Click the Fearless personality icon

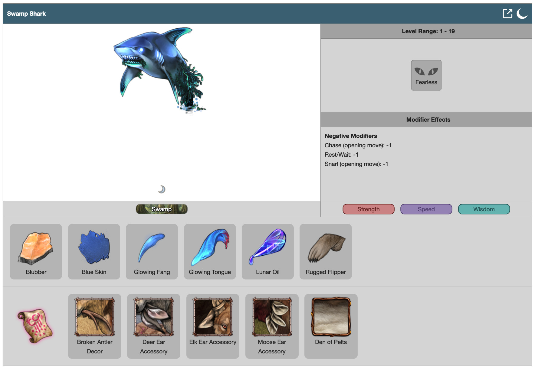point(426,75)
